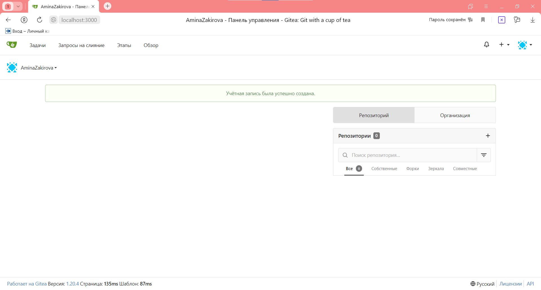Open the Задачи page
The image size is (541, 290).
pyautogui.click(x=37, y=45)
